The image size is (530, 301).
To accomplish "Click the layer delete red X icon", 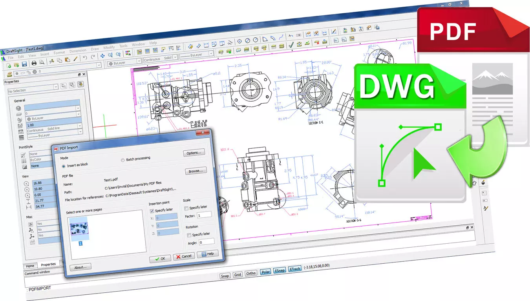I will pyautogui.click(x=316, y=42).
